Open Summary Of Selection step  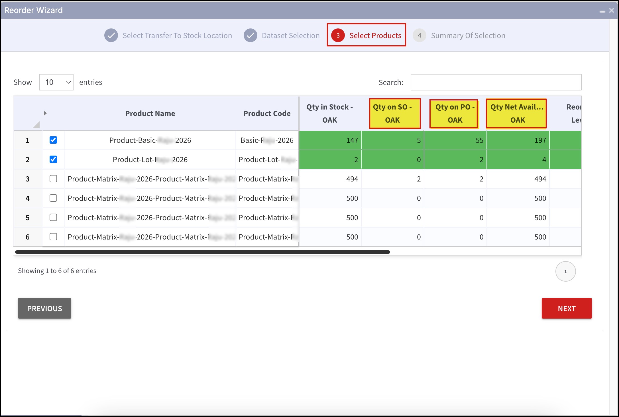click(468, 36)
